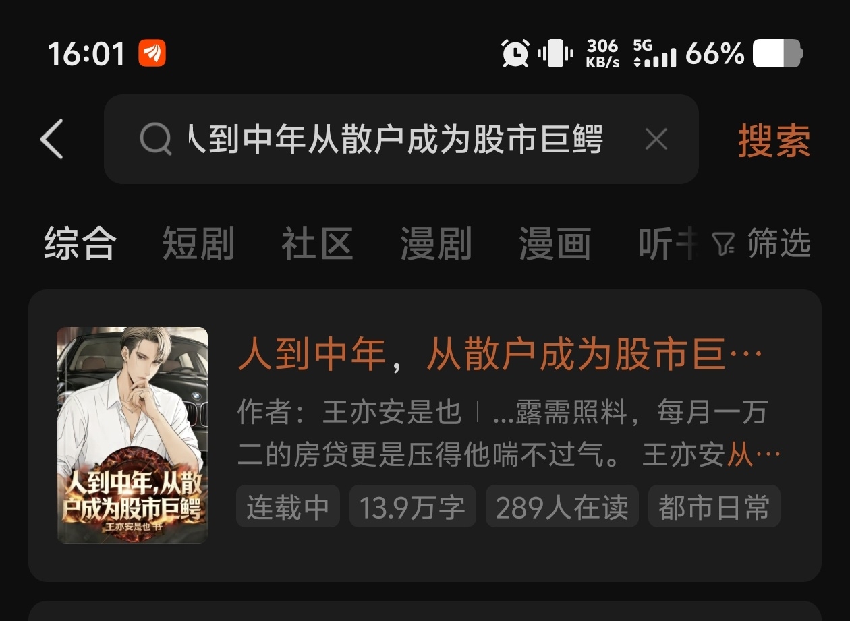Image resolution: width=850 pixels, height=621 pixels.
Task: Open the 筛选 filter funnel
Action: click(x=761, y=243)
